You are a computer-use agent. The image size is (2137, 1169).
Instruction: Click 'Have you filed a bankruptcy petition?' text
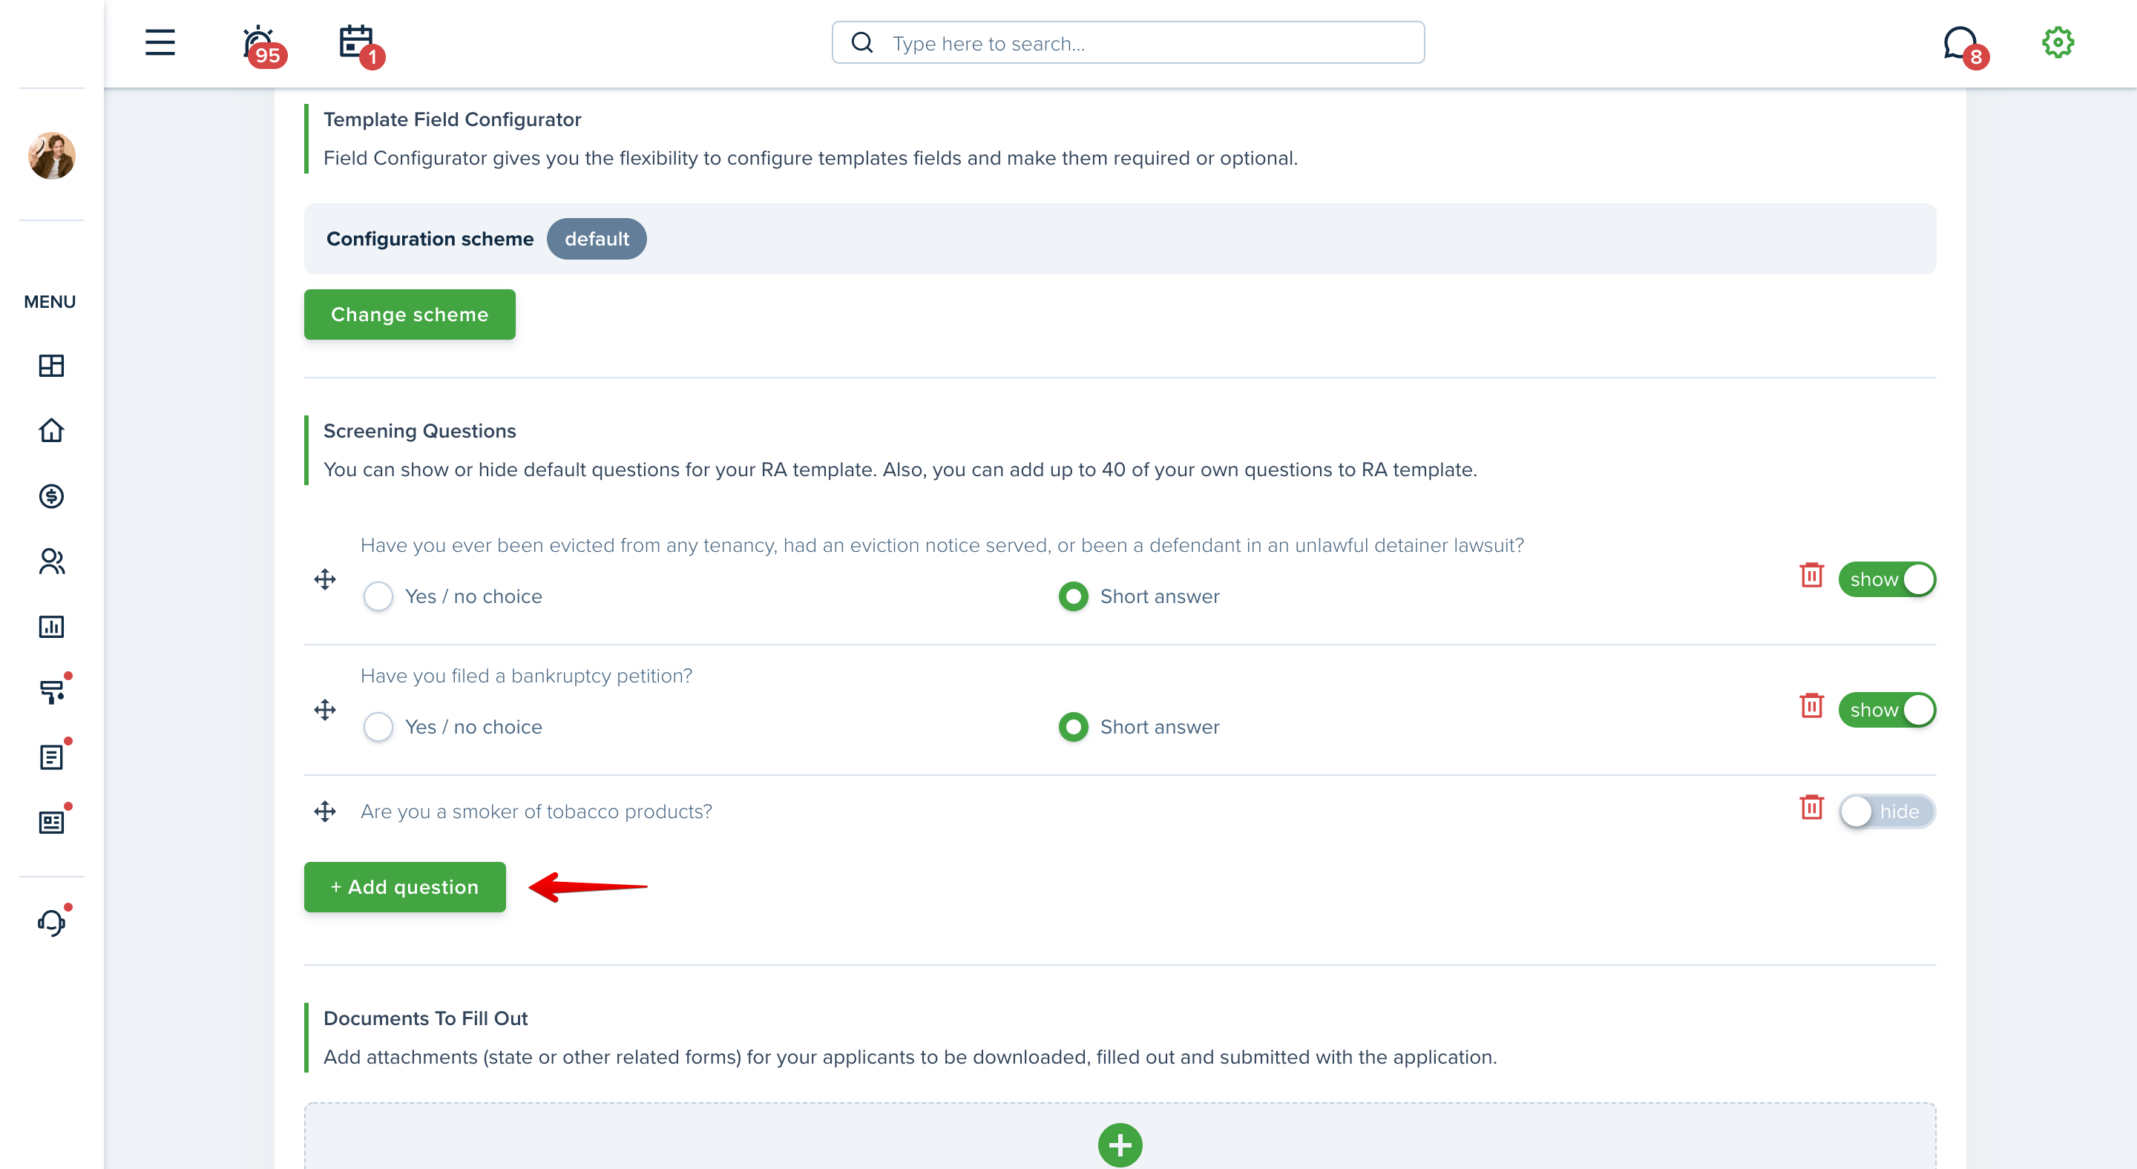coord(526,676)
